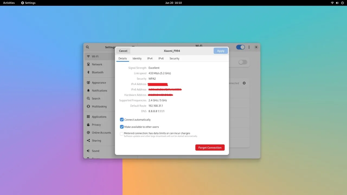Switch to the Security tab

tap(174, 58)
